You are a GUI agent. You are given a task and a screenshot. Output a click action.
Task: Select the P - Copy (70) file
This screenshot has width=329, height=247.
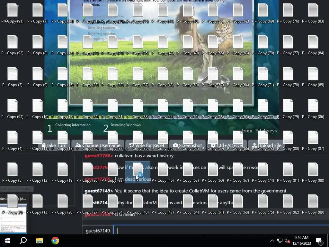coord(263,45)
